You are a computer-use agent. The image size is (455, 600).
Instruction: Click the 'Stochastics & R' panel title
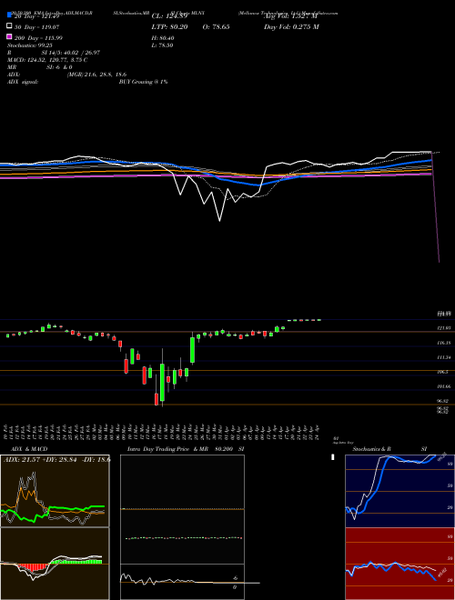371,449
